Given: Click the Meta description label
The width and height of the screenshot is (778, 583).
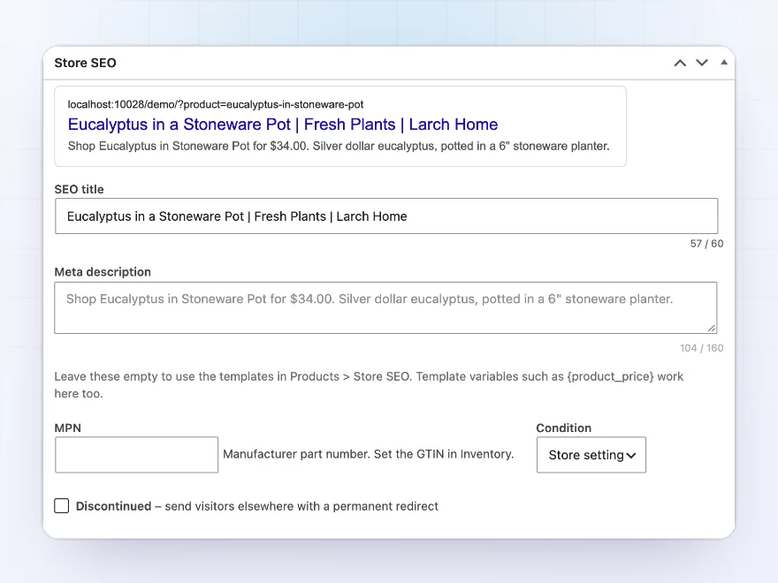Looking at the screenshot, I should point(103,272).
